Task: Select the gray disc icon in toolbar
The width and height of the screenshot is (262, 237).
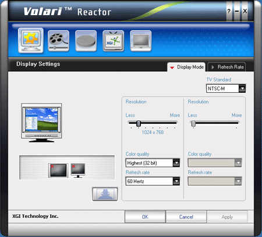Action: [x=86, y=41]
